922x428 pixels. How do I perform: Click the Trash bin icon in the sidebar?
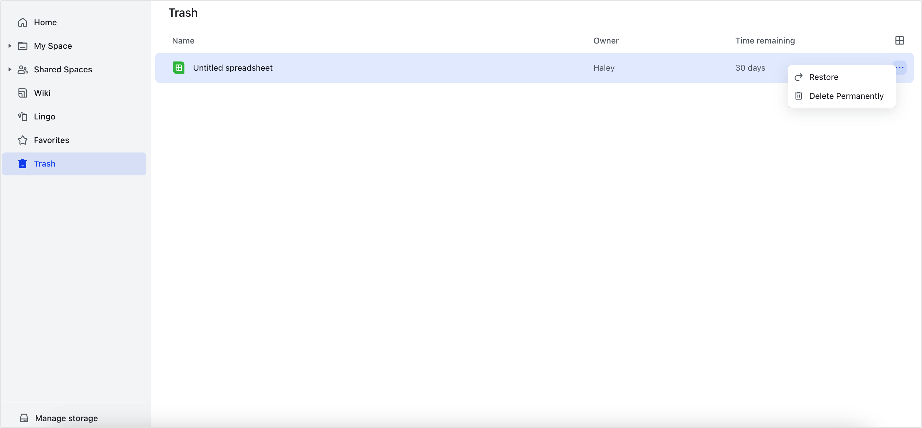click(x=23, y=163)
